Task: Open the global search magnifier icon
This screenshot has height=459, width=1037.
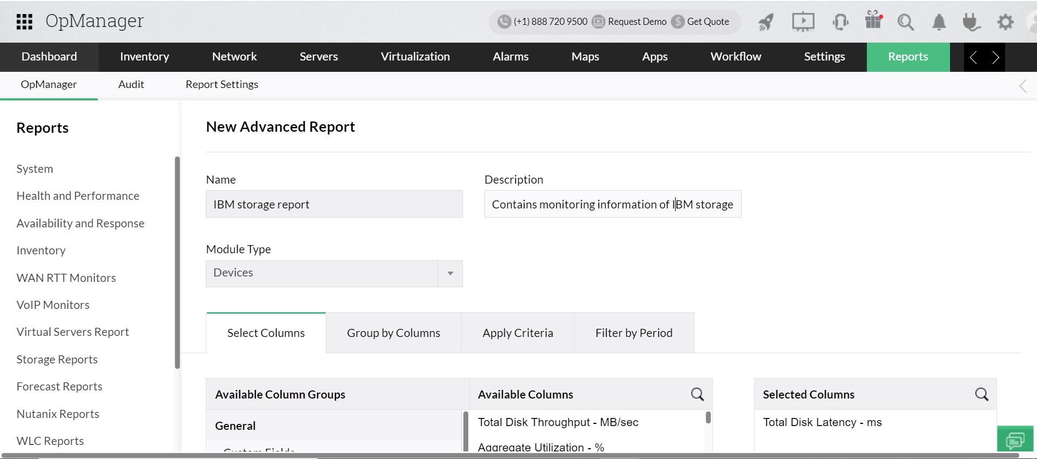Action: tap(906, 22)
